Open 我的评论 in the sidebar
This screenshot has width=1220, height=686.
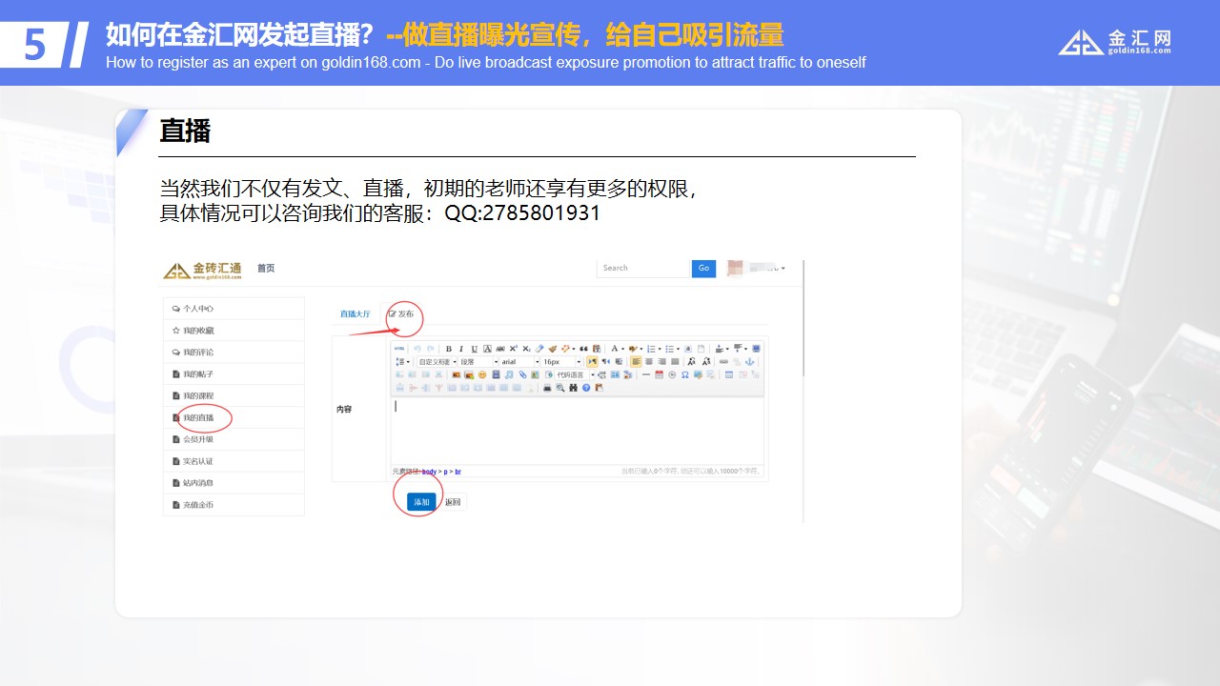pos(234,353)
